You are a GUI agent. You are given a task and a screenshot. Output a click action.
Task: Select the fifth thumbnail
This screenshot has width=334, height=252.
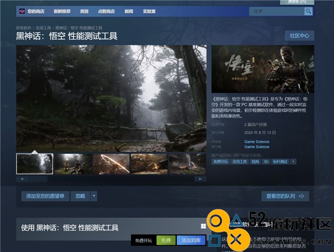point(187,164)
